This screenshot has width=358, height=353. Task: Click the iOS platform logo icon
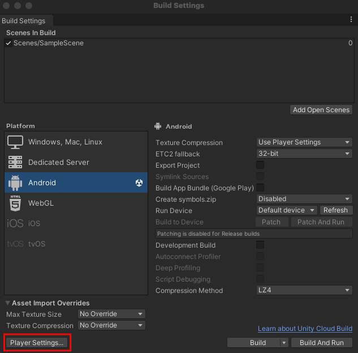(x=15, y=223)
